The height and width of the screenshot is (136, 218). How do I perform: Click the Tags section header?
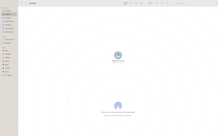pyautogui.click(x=4, y=48)
